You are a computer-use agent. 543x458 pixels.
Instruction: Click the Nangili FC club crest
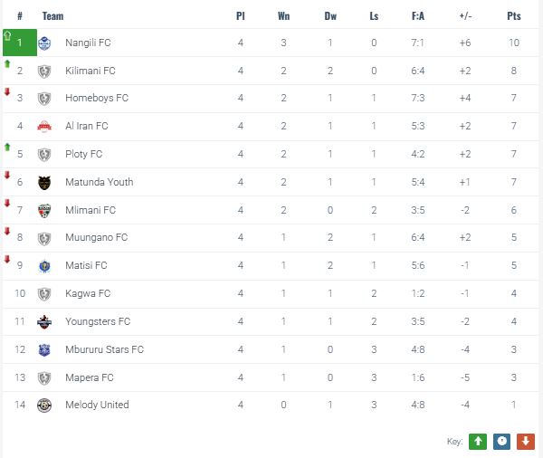pos(44,43)
